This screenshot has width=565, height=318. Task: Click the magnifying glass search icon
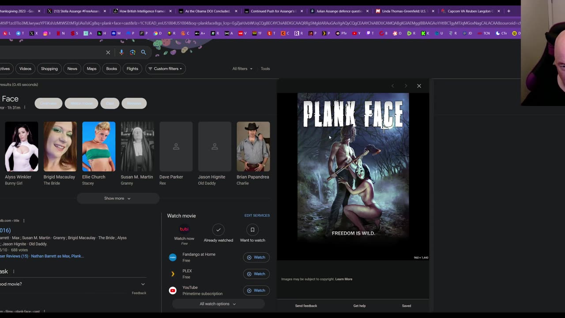click(x=143, y=52)
